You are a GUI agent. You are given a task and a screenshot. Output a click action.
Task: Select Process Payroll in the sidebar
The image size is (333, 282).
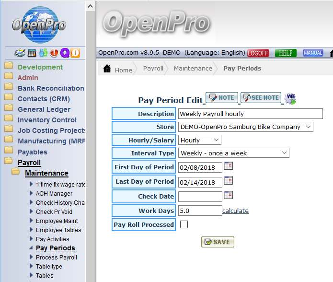point(56,258)
